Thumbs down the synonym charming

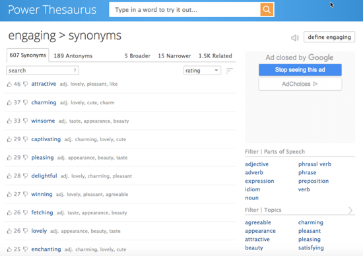click(26, 102)
